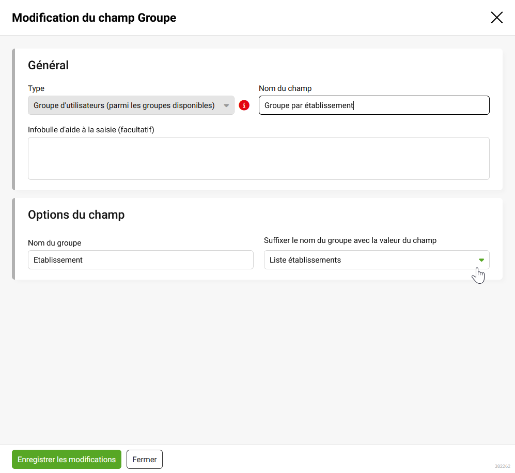Screen dimensions: 515x473
Task: Open the Type dropdown for user groups
Action: pyautogui.click(x=131, y=105)
